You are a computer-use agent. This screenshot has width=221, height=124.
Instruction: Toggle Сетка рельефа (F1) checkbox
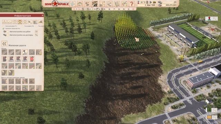coord(3,26)
